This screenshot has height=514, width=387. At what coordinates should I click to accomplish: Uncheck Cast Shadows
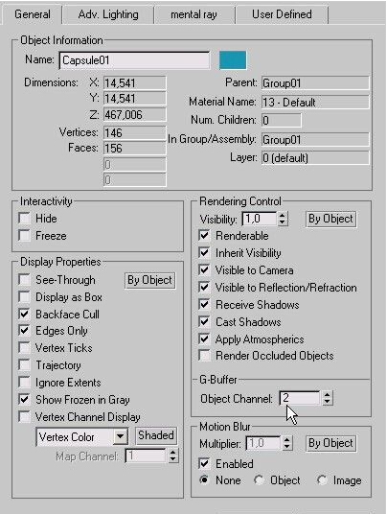(x=204, y=321)
